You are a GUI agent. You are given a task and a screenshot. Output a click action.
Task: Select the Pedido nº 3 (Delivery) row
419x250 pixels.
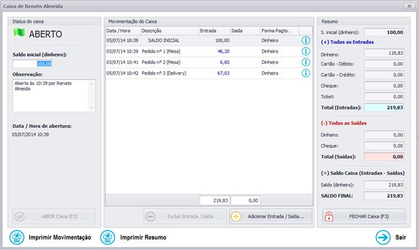[x=209, y=73]
